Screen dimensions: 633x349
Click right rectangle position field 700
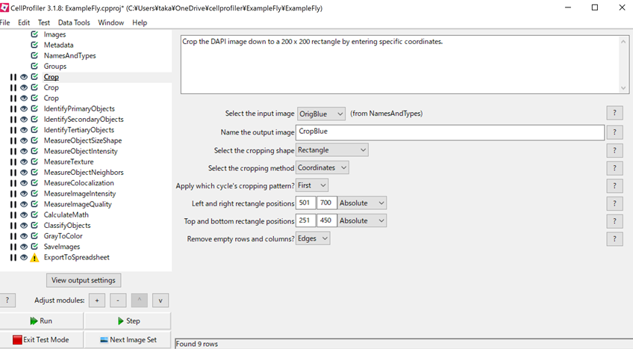point(327,203)
